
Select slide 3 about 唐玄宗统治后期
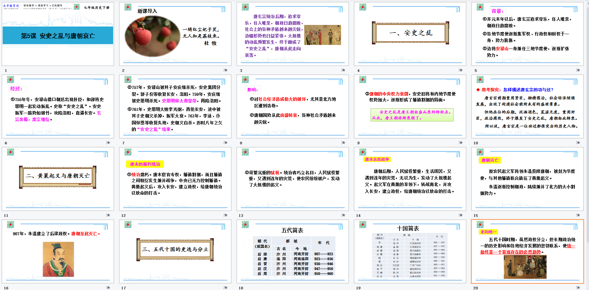click(293, 34)
